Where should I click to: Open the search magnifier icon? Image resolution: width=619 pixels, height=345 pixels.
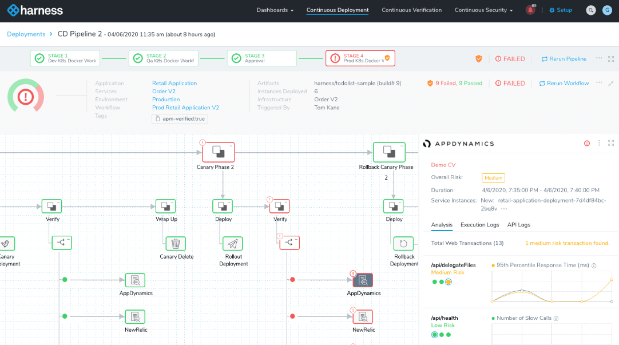click(x=590, y=10)
